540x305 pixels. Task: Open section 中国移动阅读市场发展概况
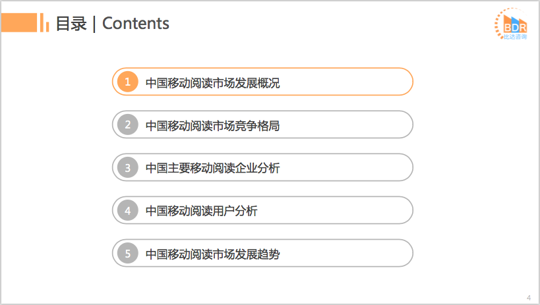[212, 83]
